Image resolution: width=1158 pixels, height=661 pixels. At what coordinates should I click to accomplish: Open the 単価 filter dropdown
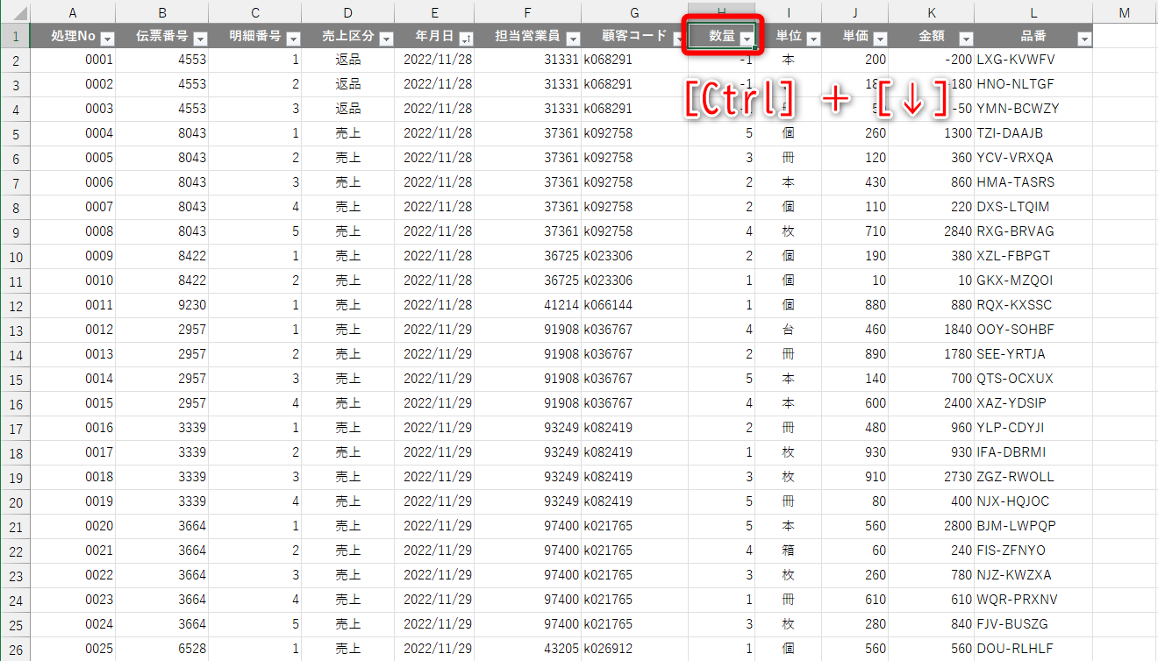[880, 39]
